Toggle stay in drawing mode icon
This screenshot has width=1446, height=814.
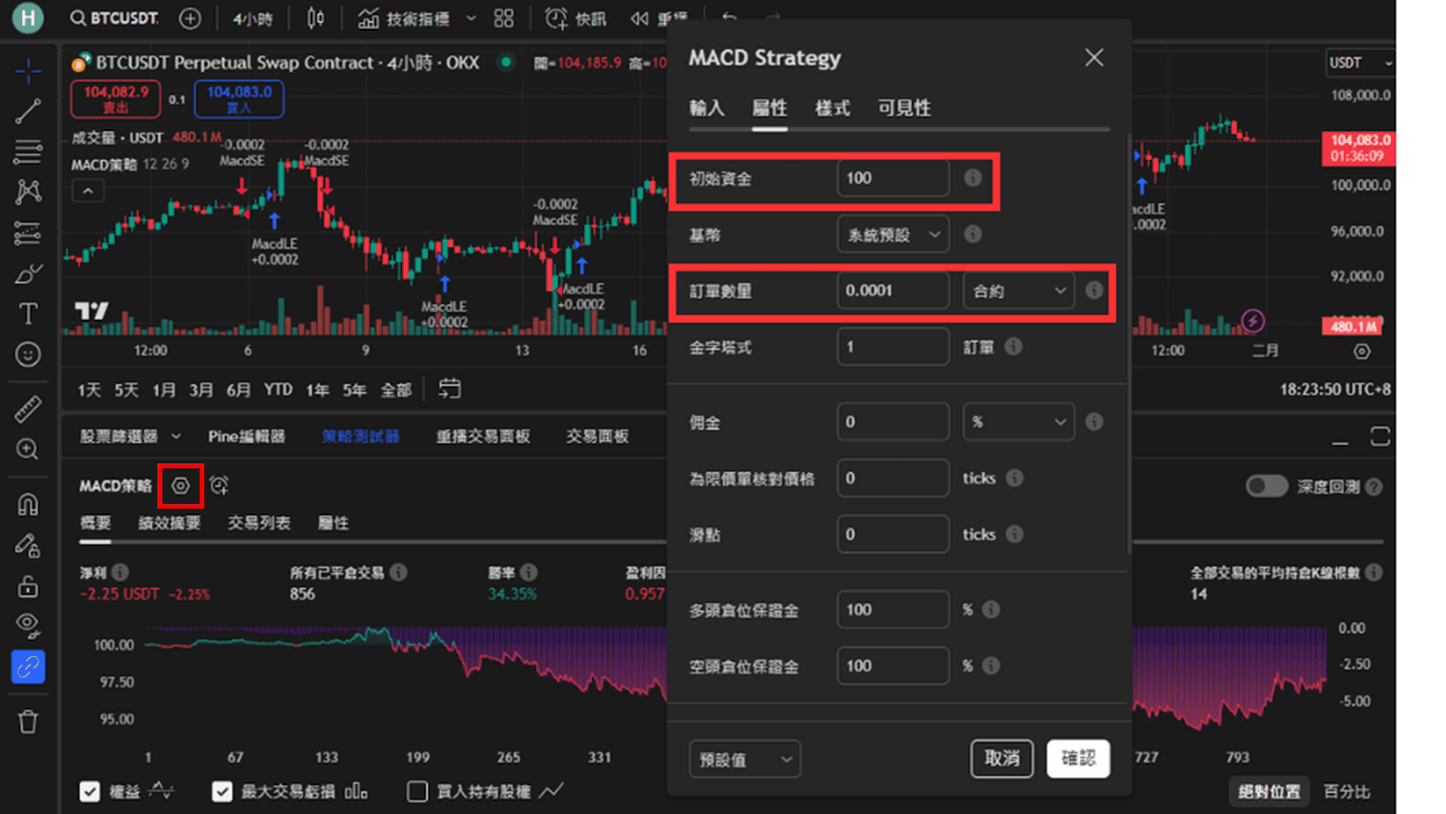[28, 545]
